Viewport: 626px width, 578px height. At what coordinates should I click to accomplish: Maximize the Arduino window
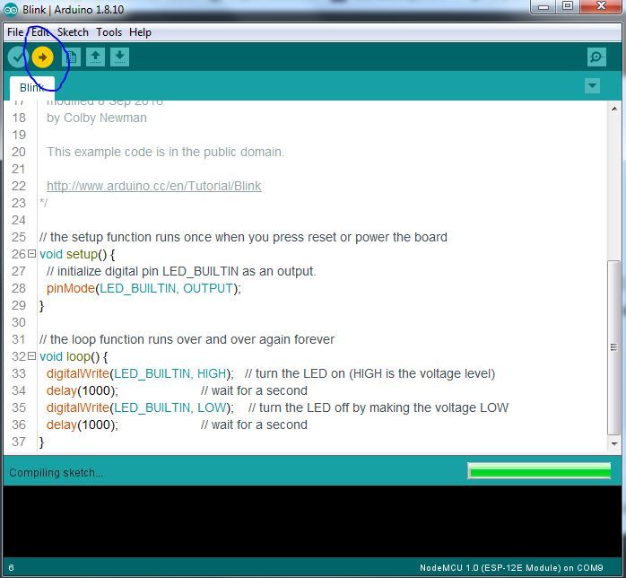click(x=568, y=6)
